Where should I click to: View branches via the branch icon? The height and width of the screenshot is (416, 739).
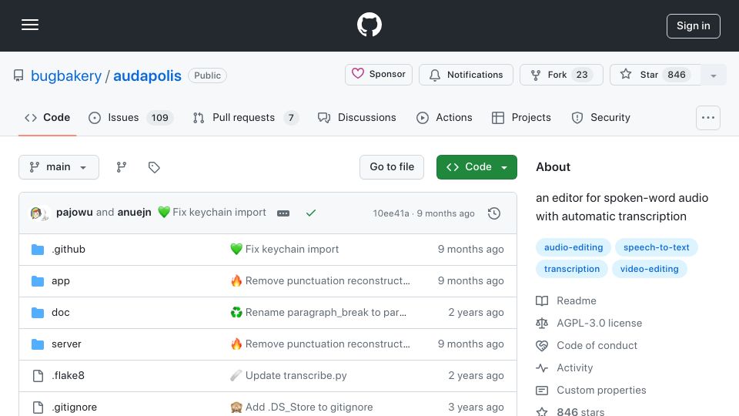point(122,167)
